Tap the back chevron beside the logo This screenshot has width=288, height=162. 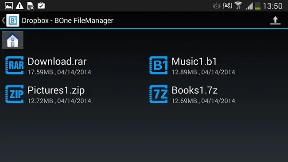pyautogui.click(x=3, y=20)
